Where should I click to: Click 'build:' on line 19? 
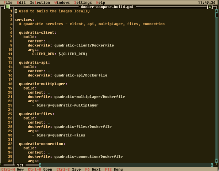30,88
